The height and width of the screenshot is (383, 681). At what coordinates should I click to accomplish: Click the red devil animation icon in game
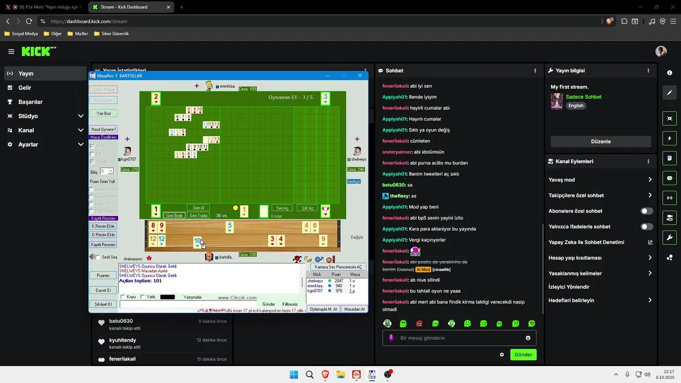297,259
